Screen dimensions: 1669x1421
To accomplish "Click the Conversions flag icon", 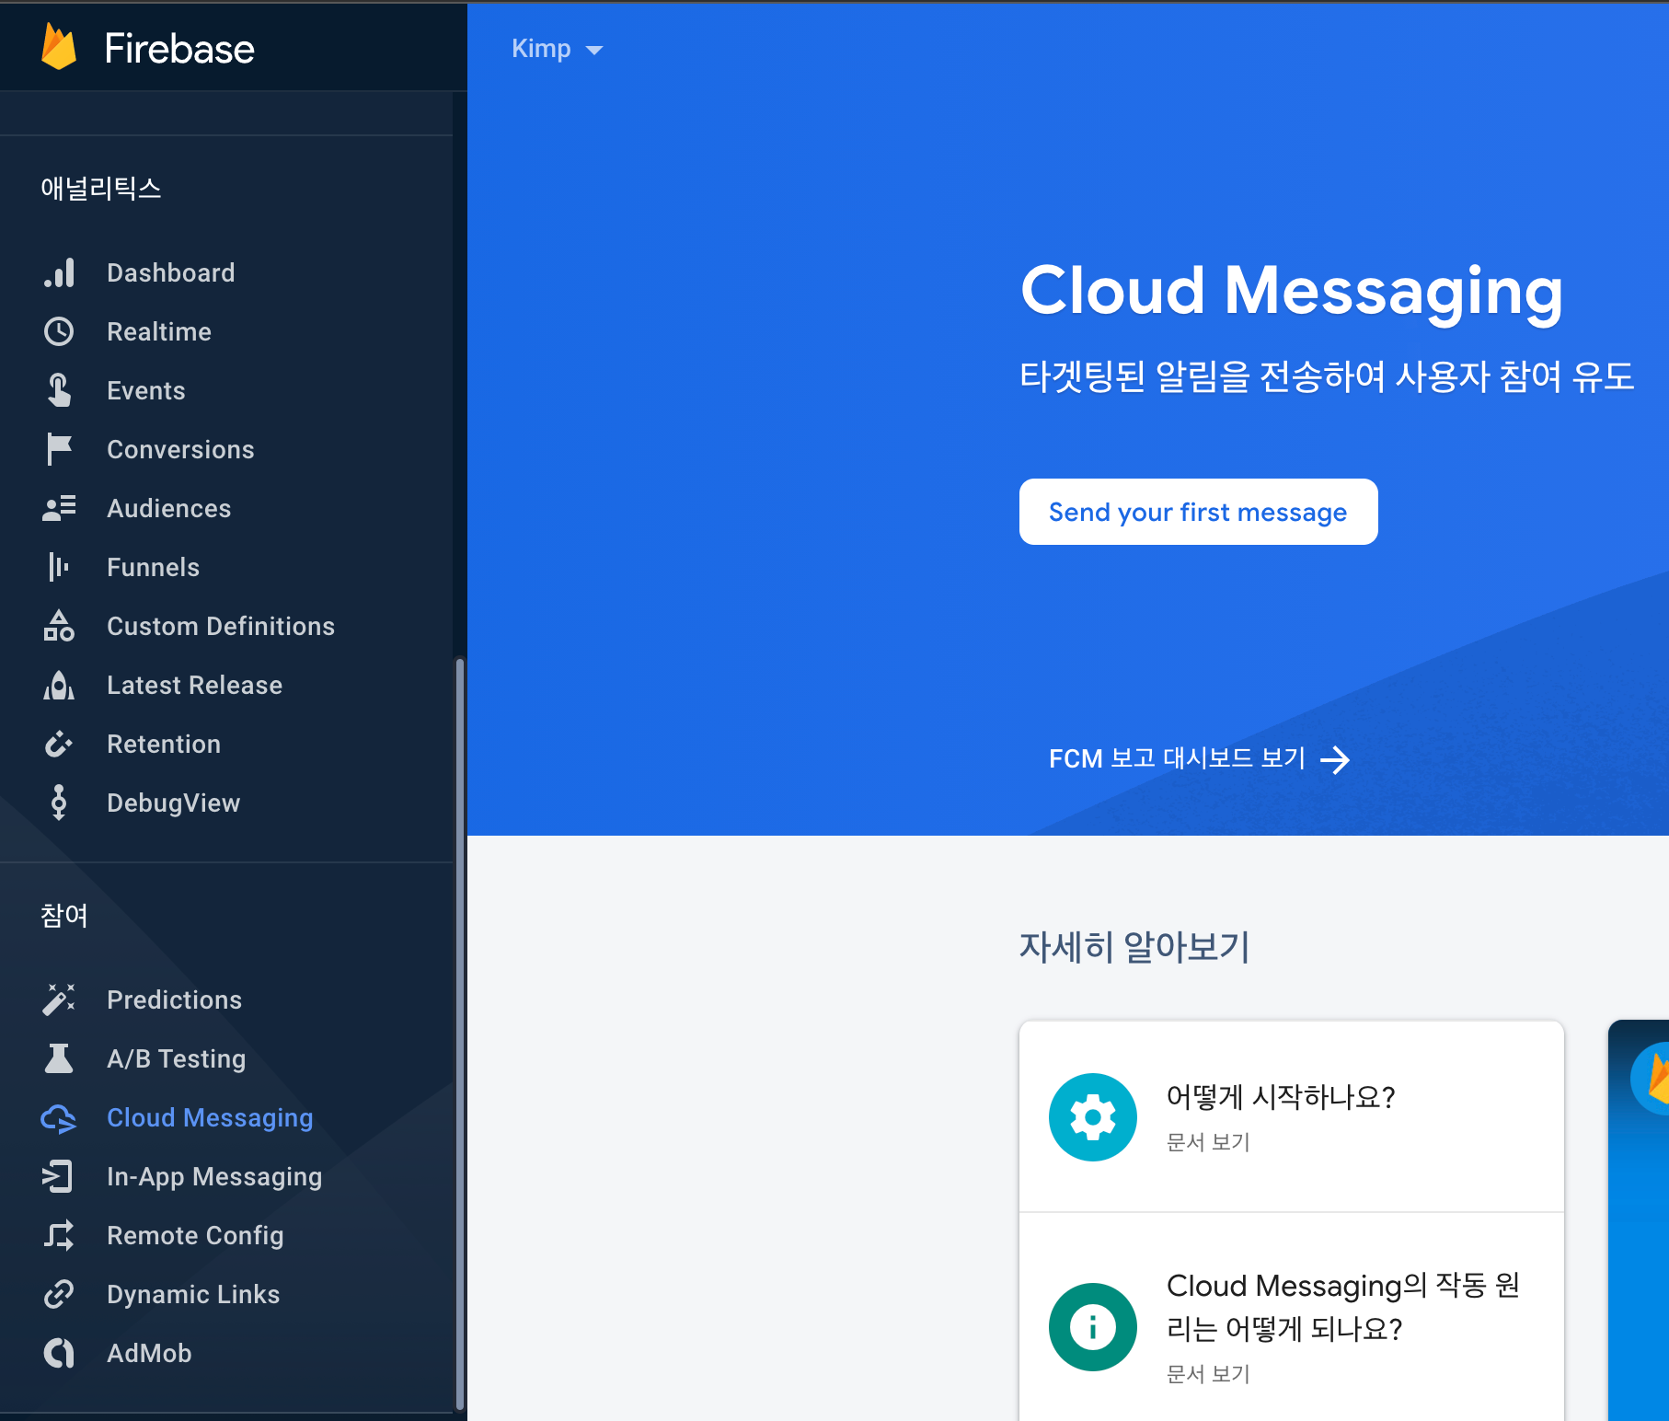I will pos(59,449).
